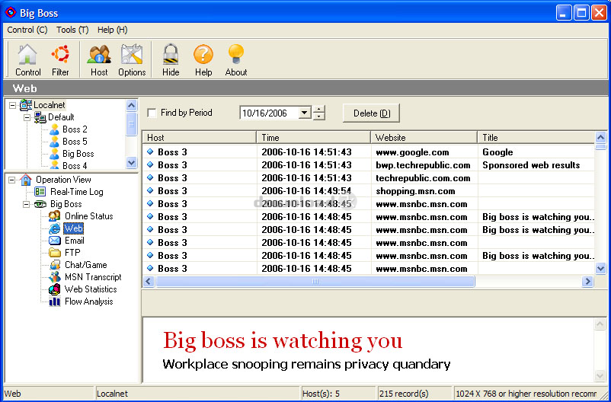Click the preview pane's scroll down arrow
The image size is (611, 402).
pos(600,375)
